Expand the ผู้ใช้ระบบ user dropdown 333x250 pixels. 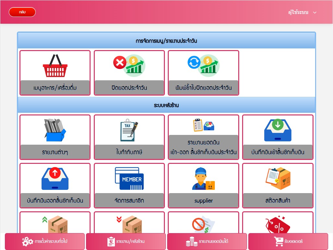[x=298, y=12]
